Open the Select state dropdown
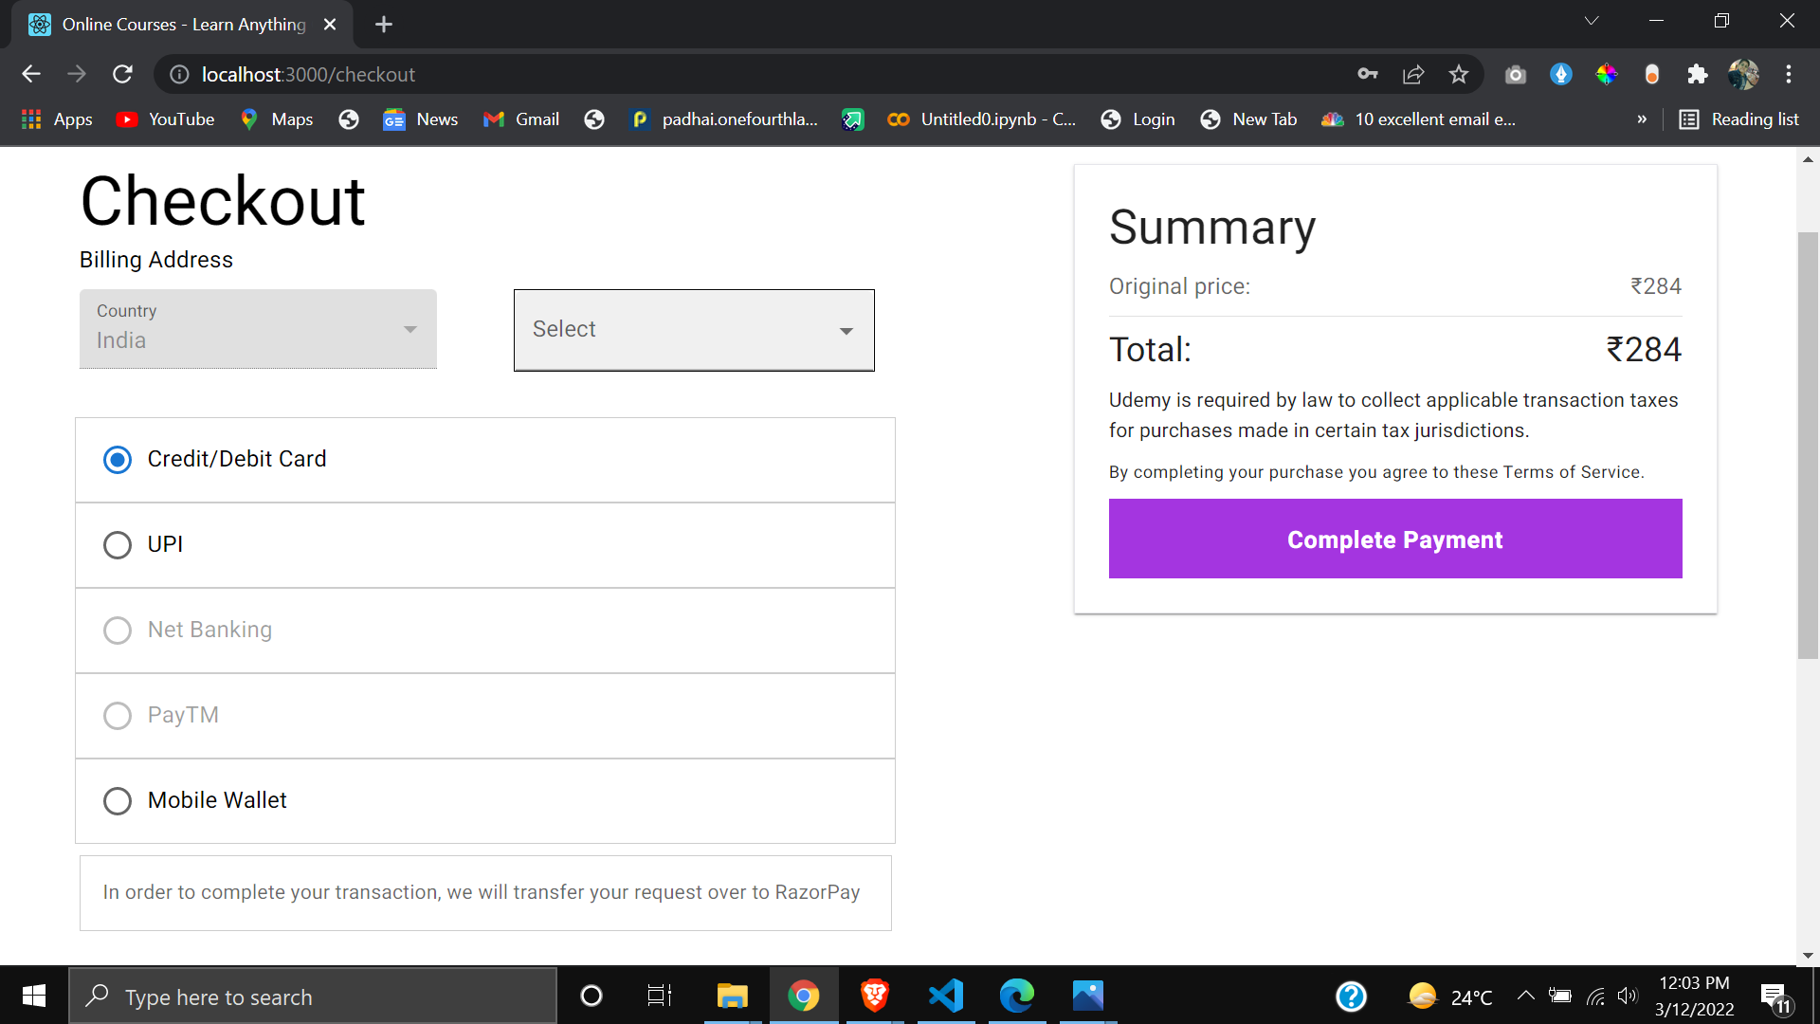Viewport: 1820px width, 1024px height. [x=694, y=330]
